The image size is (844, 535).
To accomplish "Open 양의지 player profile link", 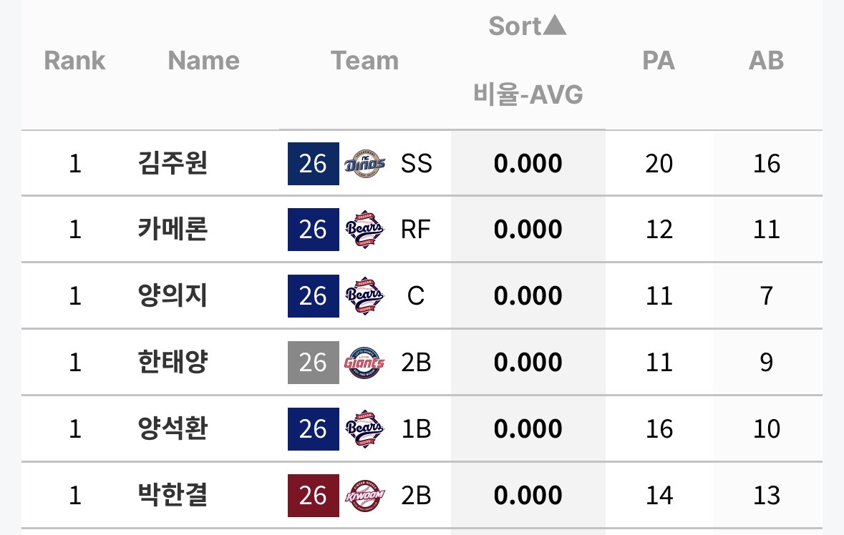I will point(172,296).
